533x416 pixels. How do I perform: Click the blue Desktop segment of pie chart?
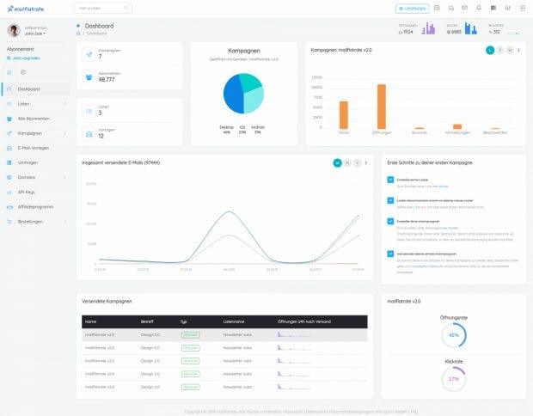coord(233,95)
